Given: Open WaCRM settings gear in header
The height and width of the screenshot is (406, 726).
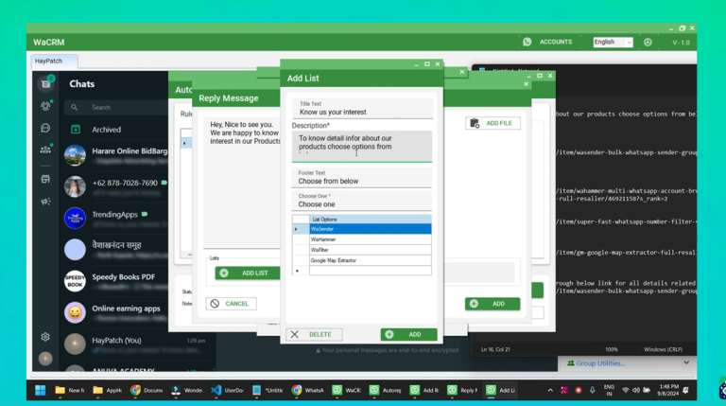Looking at the screenshot, I should [648, 42].
